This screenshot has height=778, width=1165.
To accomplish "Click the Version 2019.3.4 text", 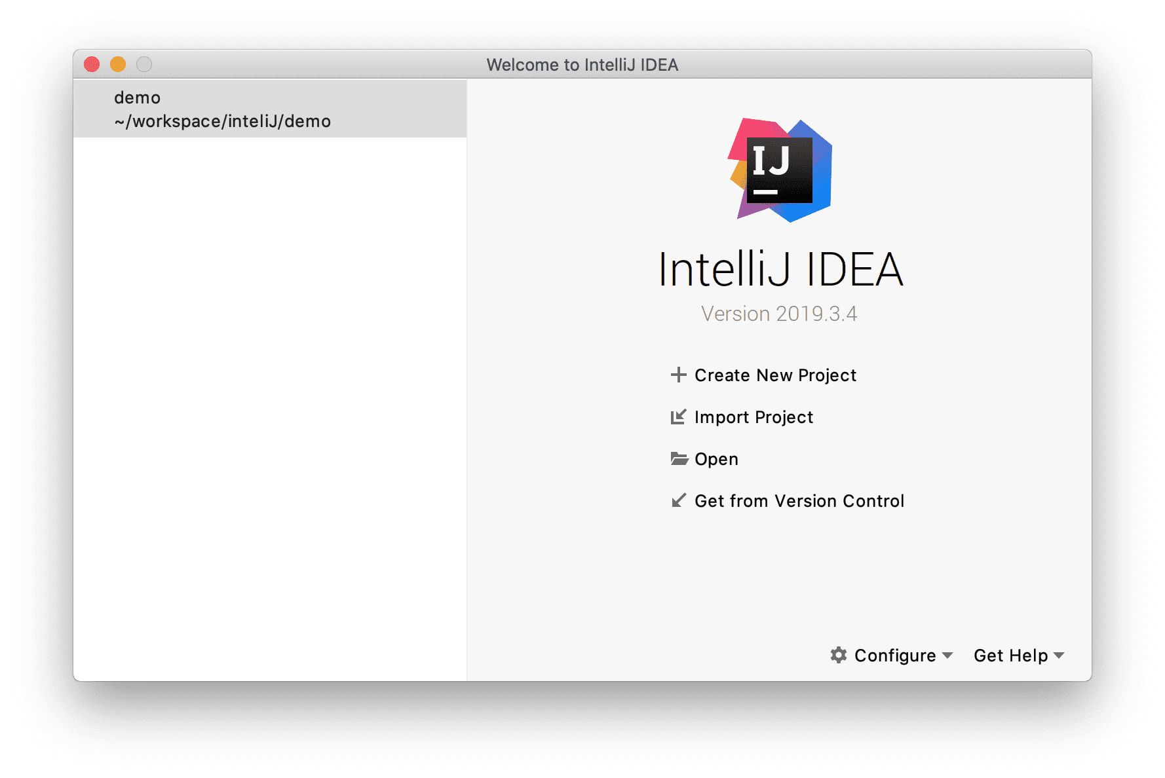I will (x=779, y=314).
